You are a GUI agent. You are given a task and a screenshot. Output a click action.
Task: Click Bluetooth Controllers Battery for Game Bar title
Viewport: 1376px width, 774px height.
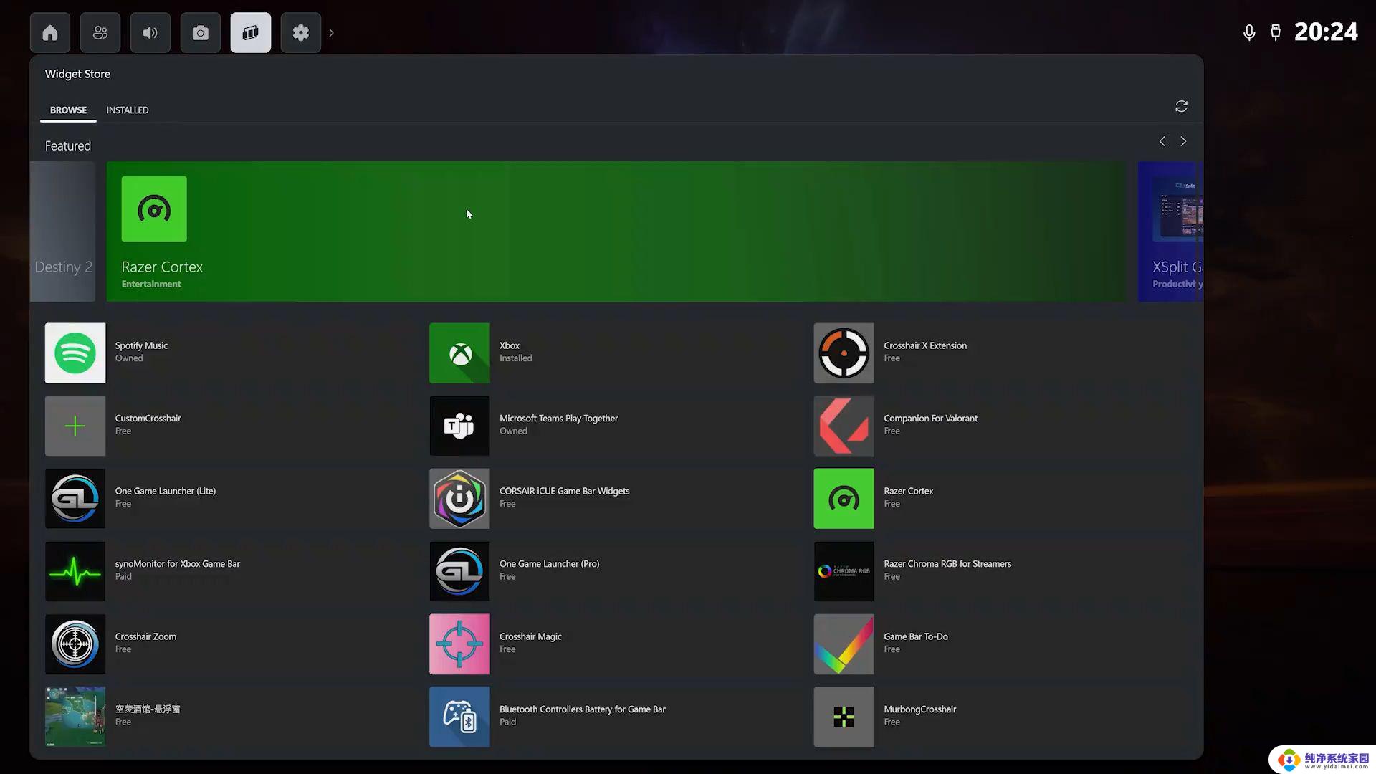click(582, 709)
